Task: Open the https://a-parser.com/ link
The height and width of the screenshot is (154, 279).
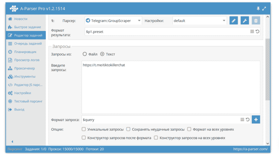Action: pos(250,149)
